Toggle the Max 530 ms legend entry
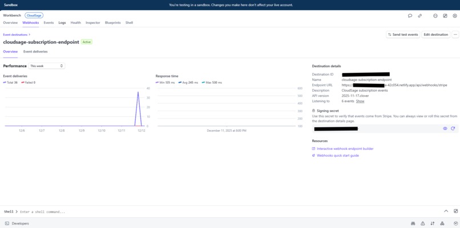The image size is (460, 228). click(212, 83)
